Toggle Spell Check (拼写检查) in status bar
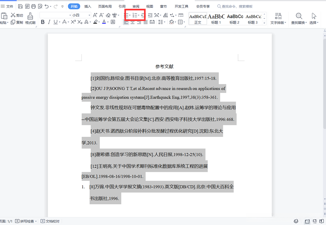 (x=25, y=221)
